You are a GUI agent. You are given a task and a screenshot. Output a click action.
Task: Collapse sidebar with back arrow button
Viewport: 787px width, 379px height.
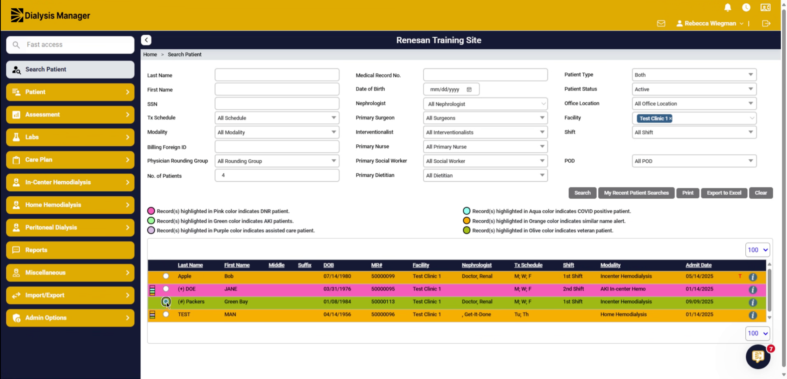pos(146,40)
